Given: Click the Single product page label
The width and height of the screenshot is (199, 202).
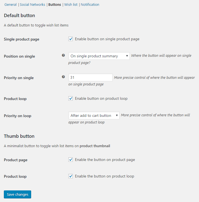Looking at the screenshot, I should point(21,39).
